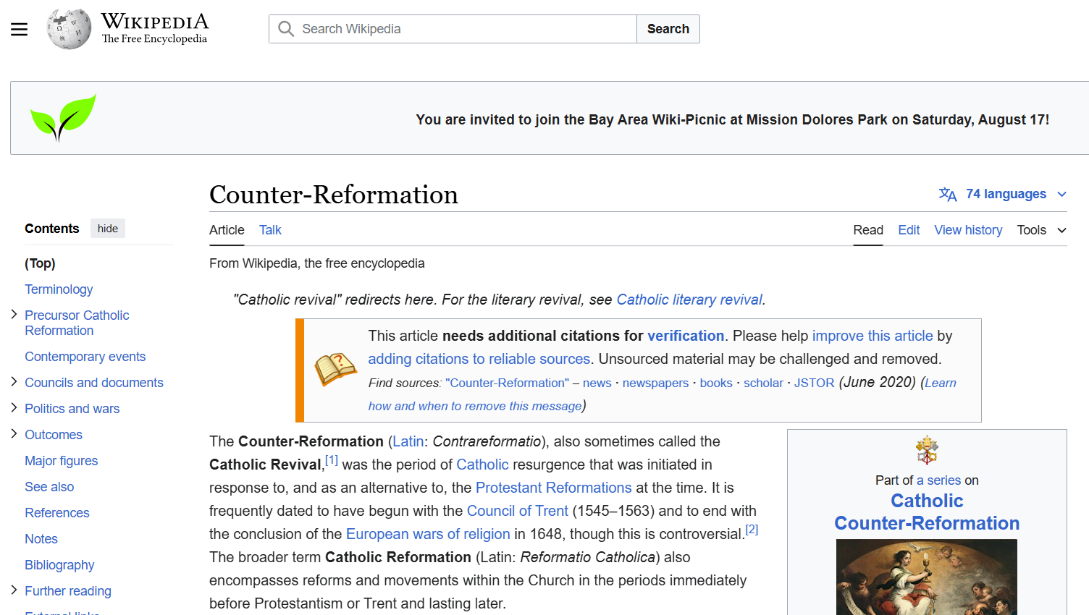Click the magnifying glass search icon
Viewport: 1089px width, 615px height.
(x=286, y=29)
